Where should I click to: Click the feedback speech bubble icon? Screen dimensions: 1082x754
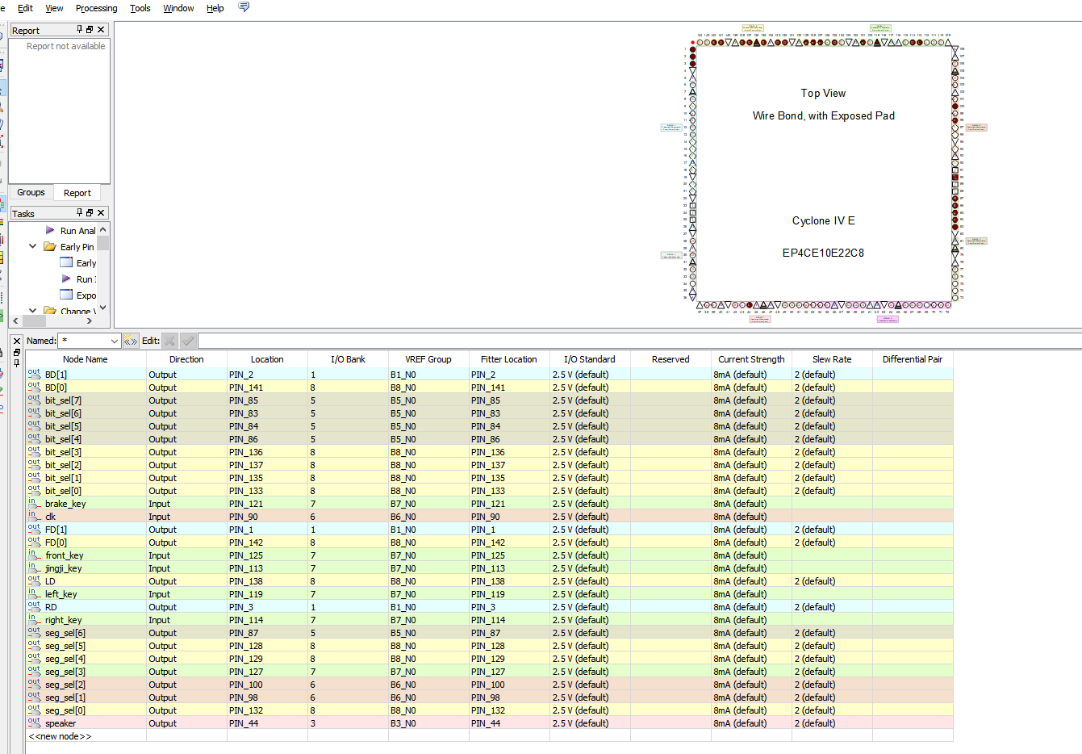coord(244,7)
